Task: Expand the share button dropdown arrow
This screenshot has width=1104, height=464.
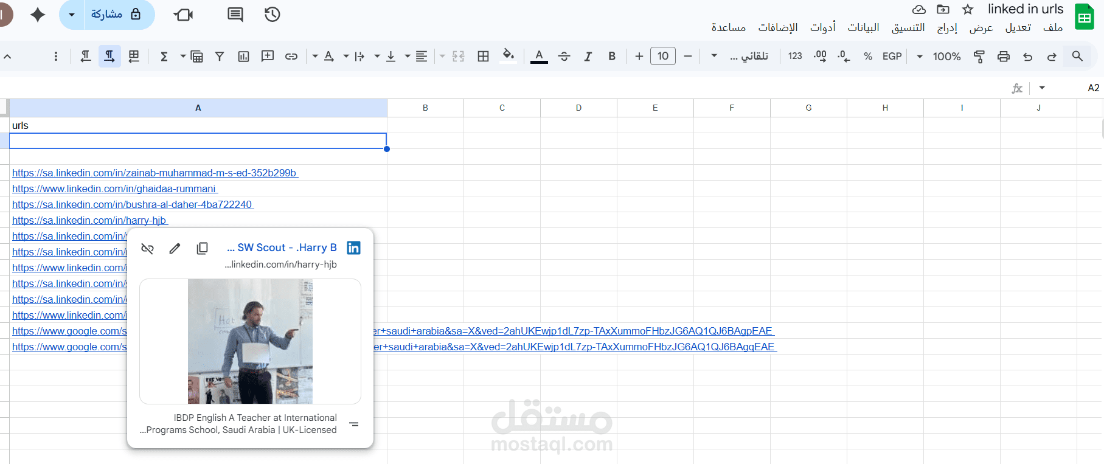Action: pyautogui.click(x=72, y=14)
